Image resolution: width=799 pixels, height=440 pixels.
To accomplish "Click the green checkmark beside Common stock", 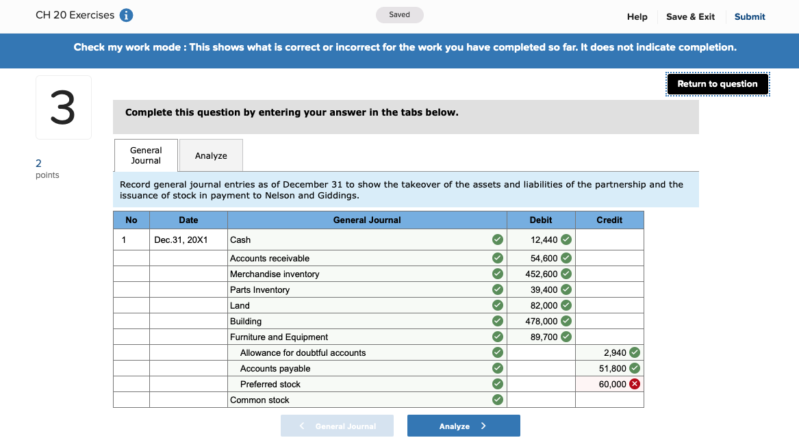I will coord(497,400).
